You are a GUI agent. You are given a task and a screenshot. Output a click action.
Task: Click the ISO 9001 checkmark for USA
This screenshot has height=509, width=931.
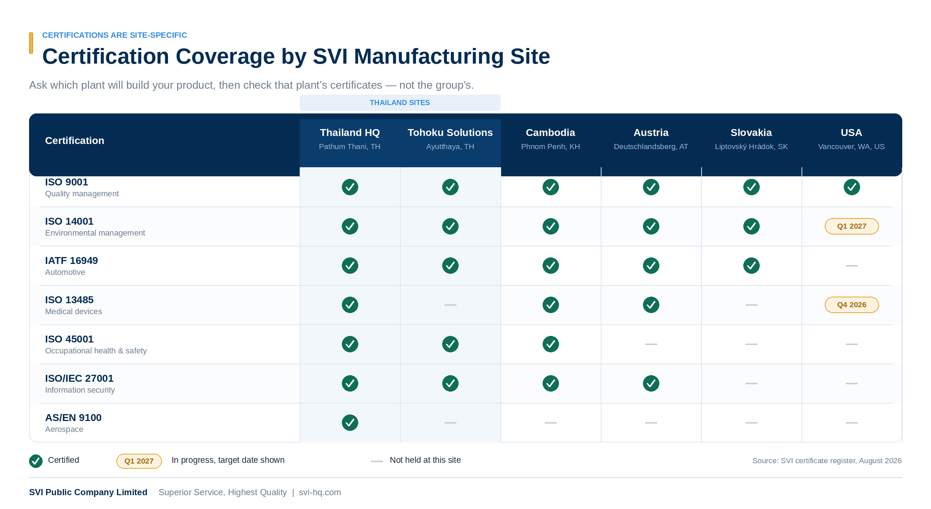[852, 187]
